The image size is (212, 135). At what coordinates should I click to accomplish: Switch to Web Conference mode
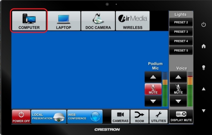point(85,116)
